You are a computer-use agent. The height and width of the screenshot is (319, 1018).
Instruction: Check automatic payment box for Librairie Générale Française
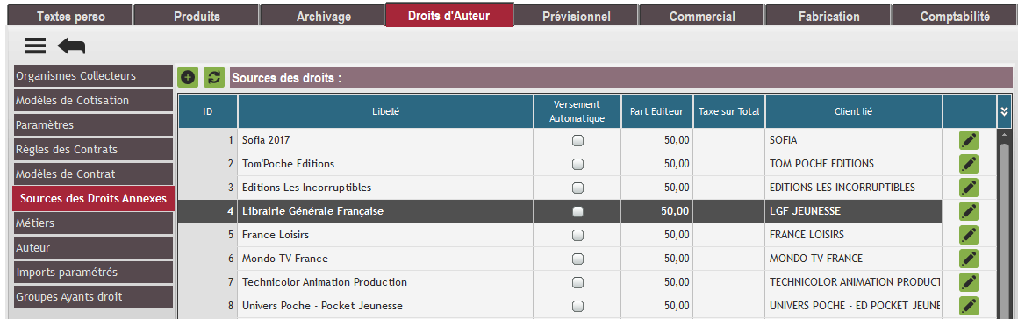point(577,211)
